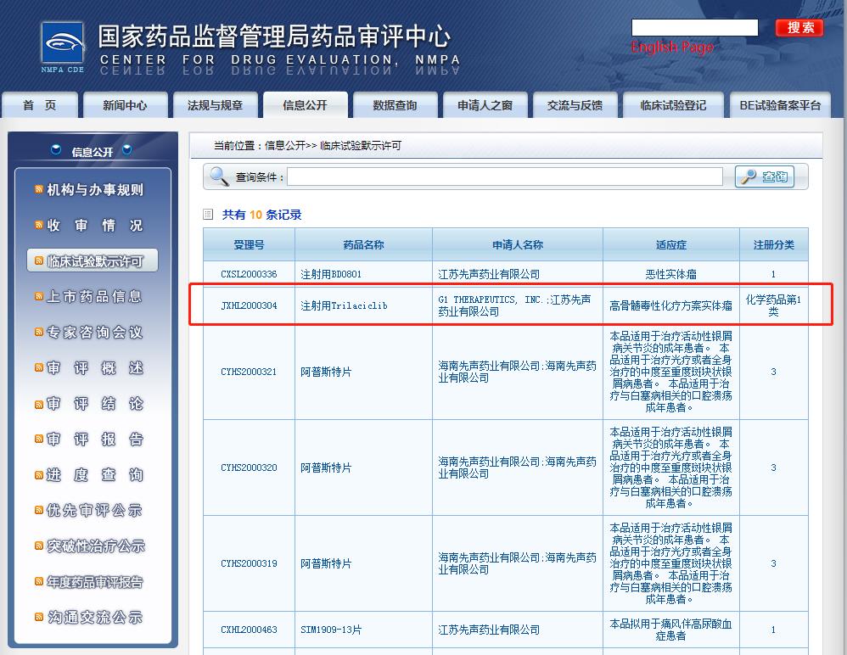Open the 首页 home tab
The image size is (847, 655).
[40, 105]
